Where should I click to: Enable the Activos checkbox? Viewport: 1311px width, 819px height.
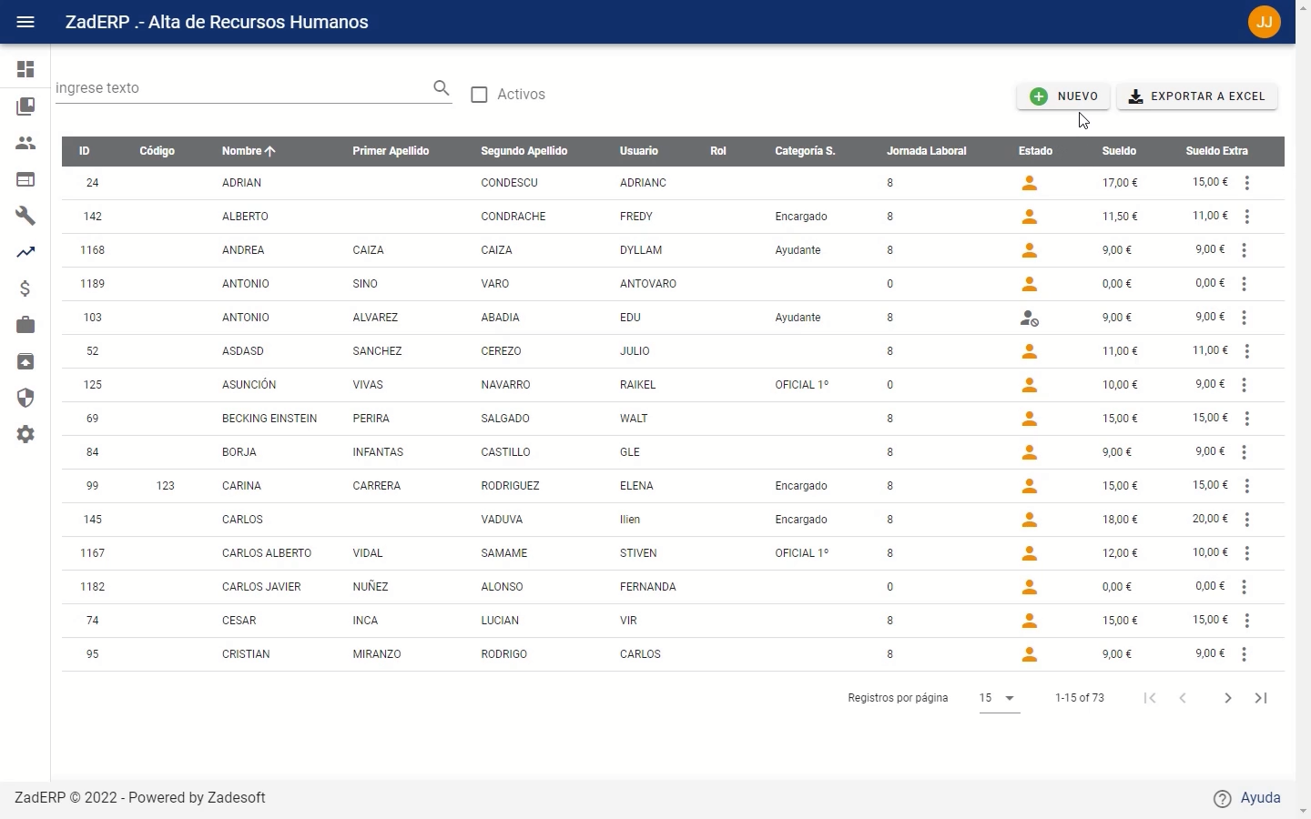480,95
